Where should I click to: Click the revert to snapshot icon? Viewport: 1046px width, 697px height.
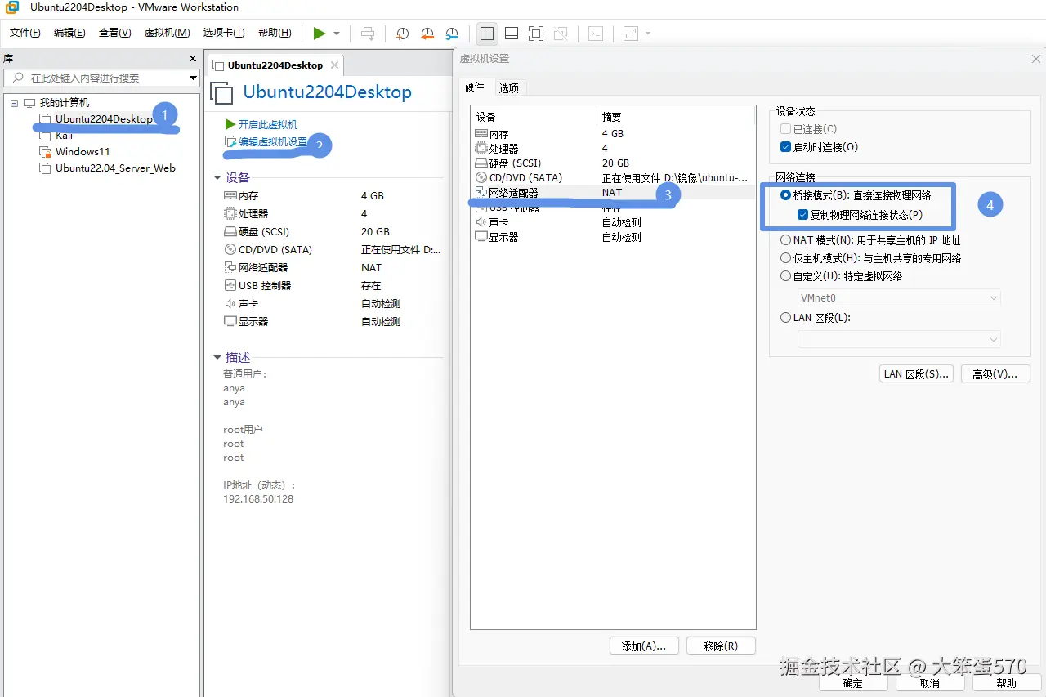pos(427,34)
